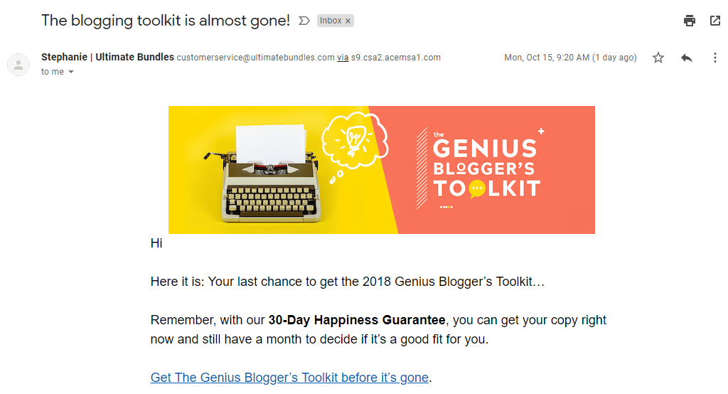This screenshot has height=394, width=728.
Task: Click the bold 30-Day Happiness Guarantee text
Action: click(x=357, y=320)
